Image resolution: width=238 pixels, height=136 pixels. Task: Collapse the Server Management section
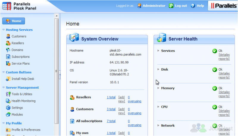(x=4, y=87)
